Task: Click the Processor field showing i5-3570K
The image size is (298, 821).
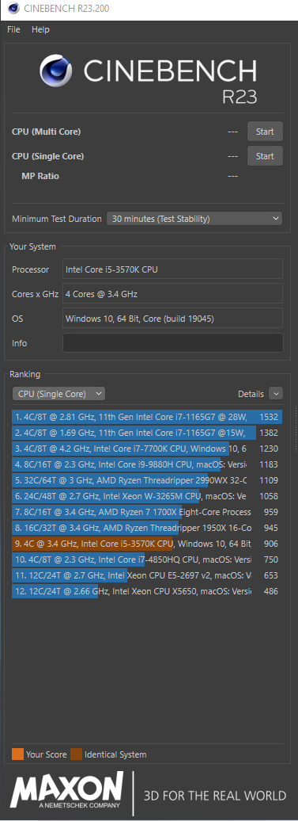Action: pyautogui.click(x=173, y=269)
